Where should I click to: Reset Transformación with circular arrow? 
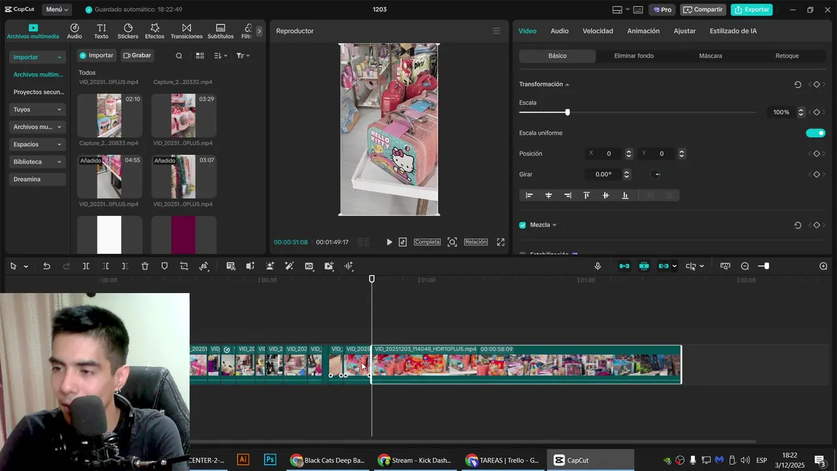click(x=798, y=84)
